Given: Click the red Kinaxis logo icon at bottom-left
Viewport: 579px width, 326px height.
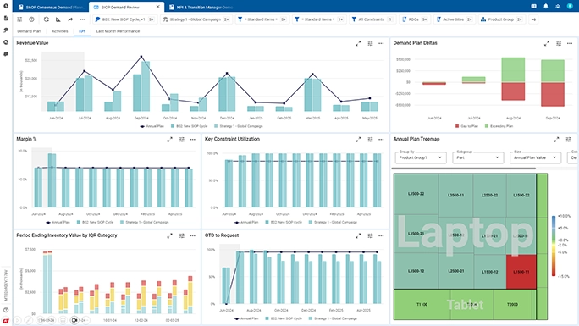Looking at the screenshot, I should click(6, 321).
